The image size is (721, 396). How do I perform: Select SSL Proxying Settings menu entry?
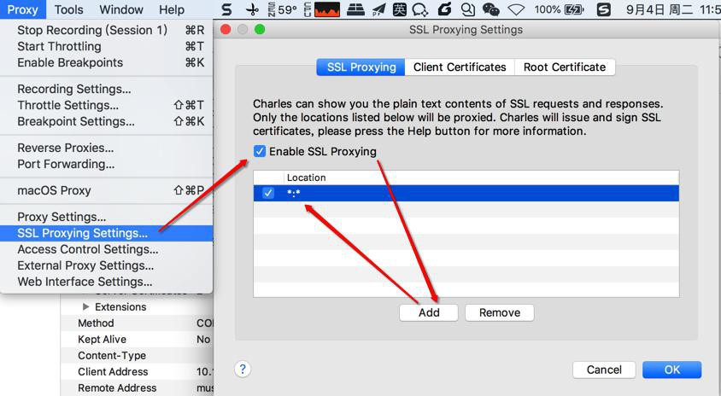[106, 233]
